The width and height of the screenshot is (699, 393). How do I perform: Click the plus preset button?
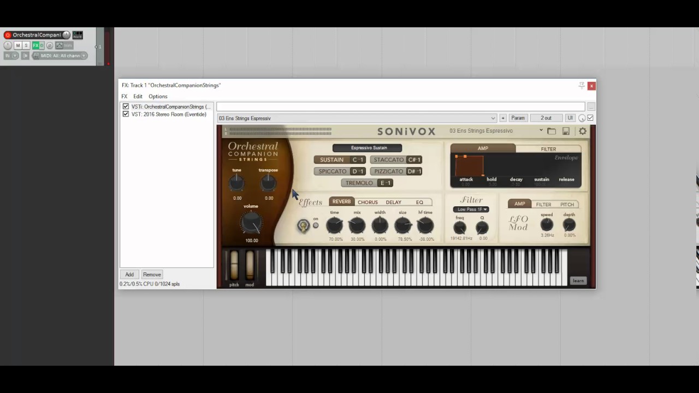pos(502,118)
